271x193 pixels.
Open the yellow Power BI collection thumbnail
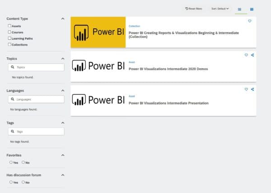click(x=98, y=32)
